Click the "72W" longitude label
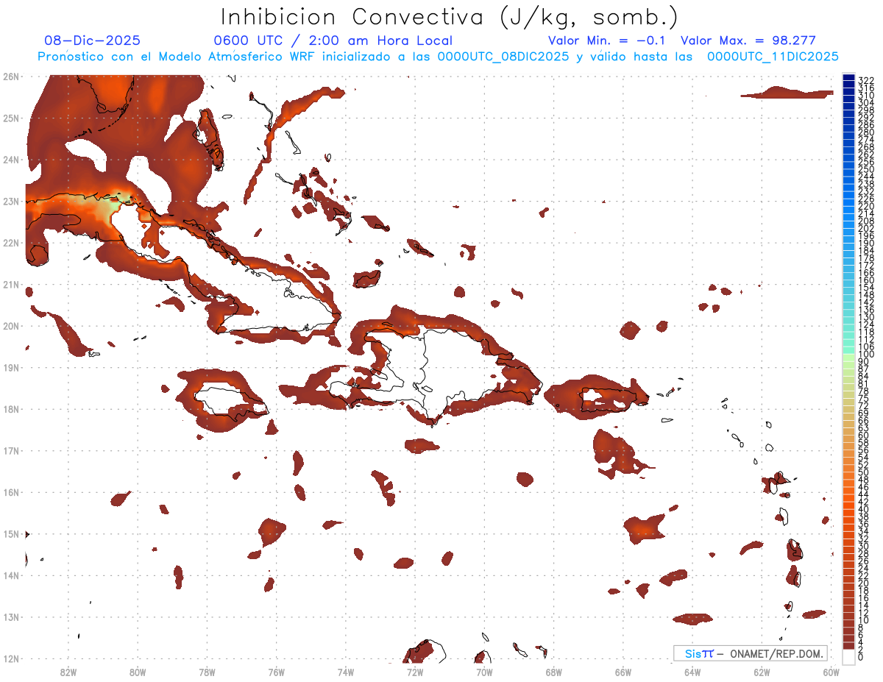The image size is (883, 682). click(x=415, y=672)
